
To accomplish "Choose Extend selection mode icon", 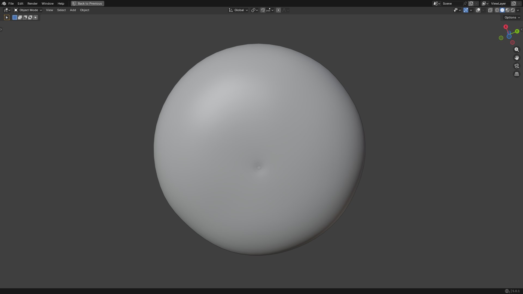I will click(x=20, y=17).
